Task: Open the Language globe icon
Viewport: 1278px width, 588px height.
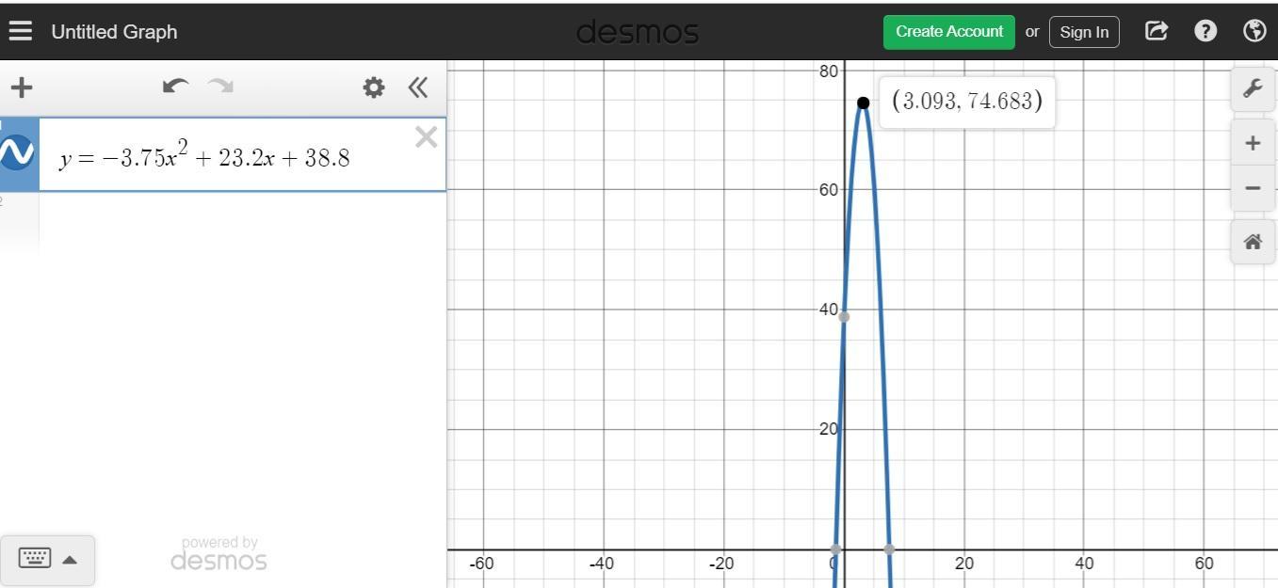Action: (x=1254, y=31)
